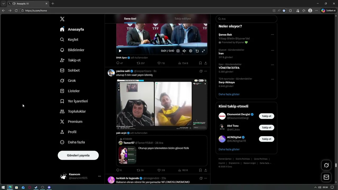The height and width of the screenshot is (190, 338).
Task: Open the floating messages envelope button
Action: point(326,177)
